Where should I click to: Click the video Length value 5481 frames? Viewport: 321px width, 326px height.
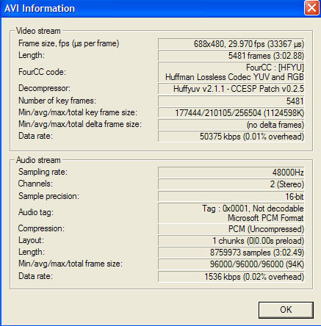231,56
